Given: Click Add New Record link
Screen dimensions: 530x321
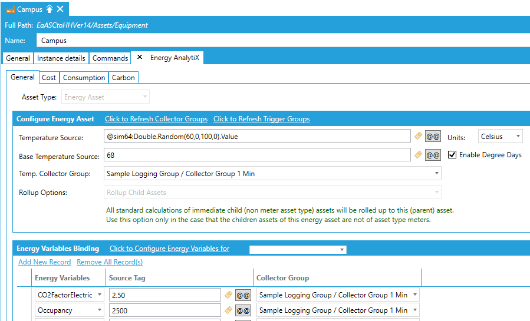Looking at the screenshot, I should tap(44, 262).
